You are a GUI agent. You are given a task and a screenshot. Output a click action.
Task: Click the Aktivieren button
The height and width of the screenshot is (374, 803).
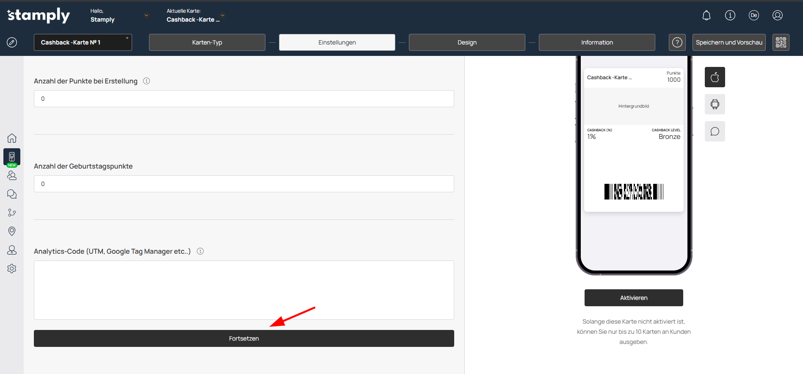(634, 298)
